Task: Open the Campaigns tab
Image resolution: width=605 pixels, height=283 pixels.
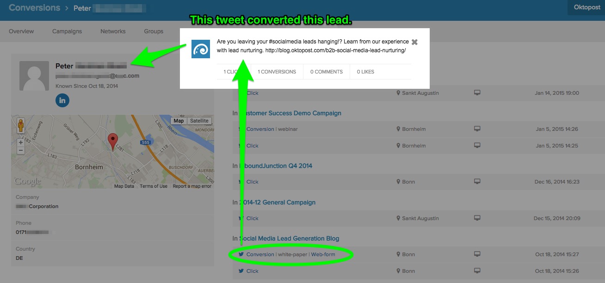Action: click(x=67, y=31)
